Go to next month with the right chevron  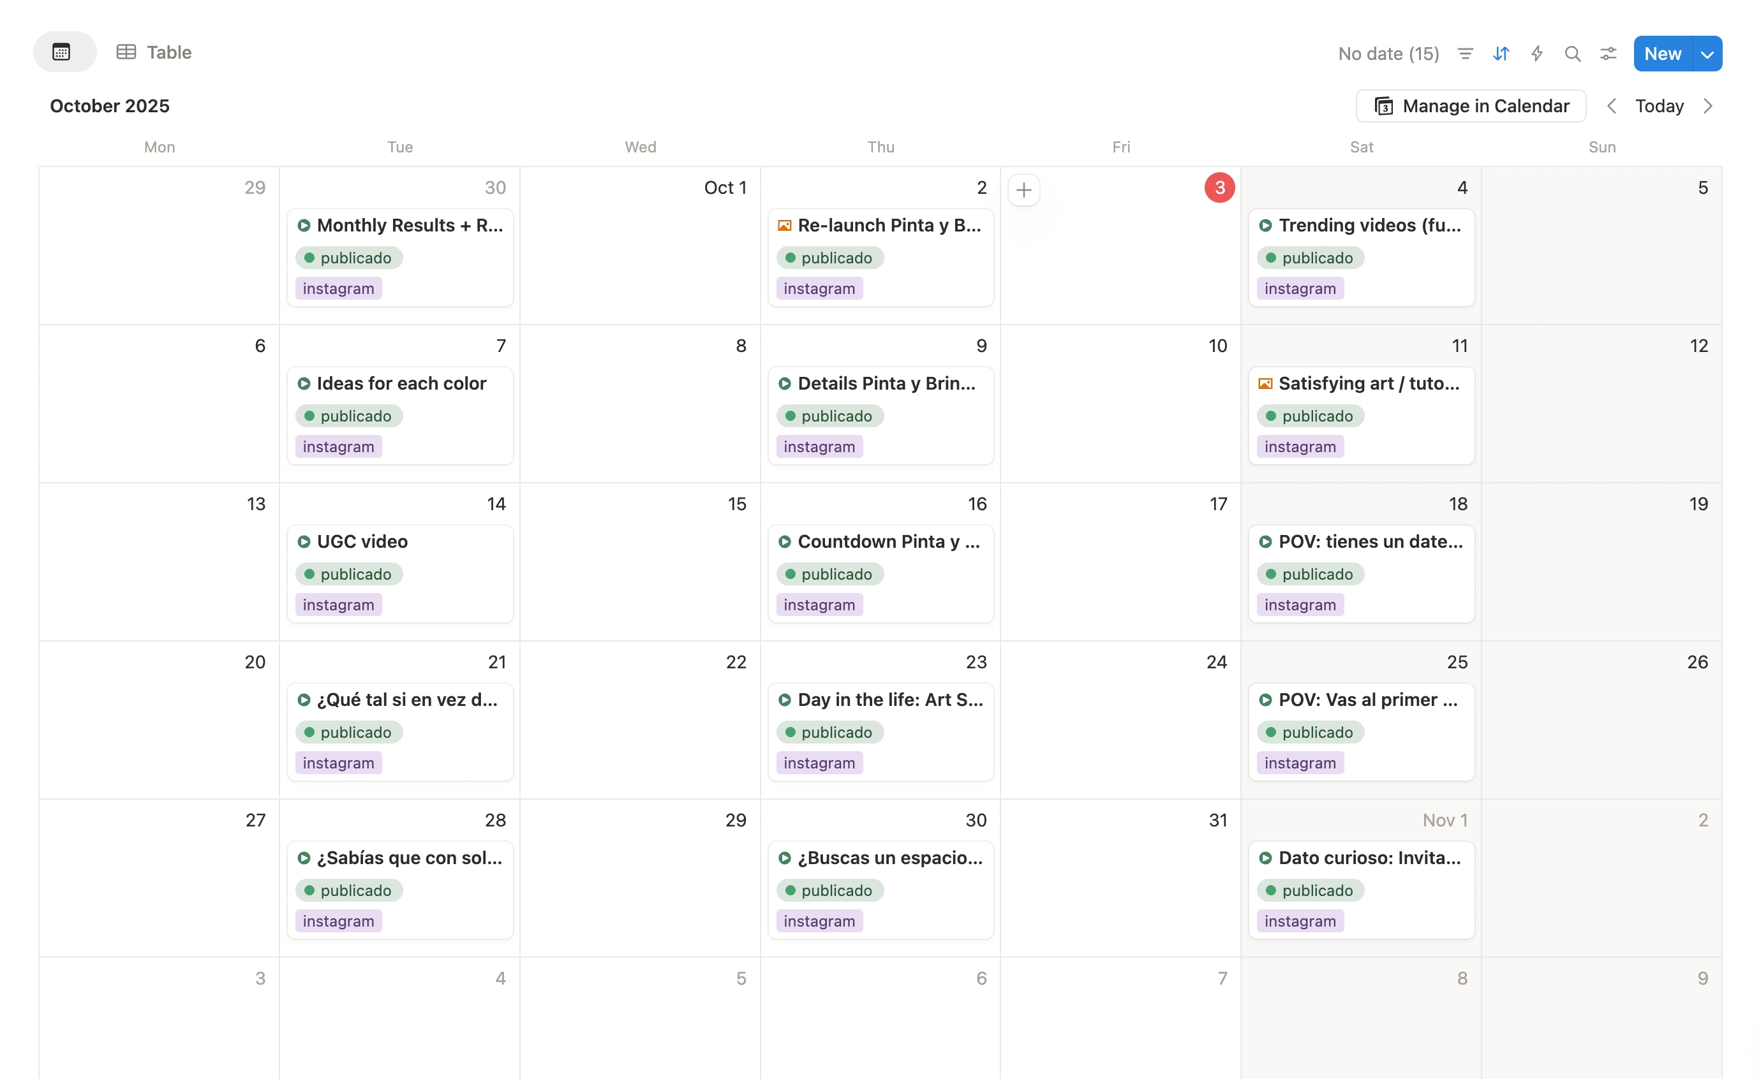[1709, 106]
